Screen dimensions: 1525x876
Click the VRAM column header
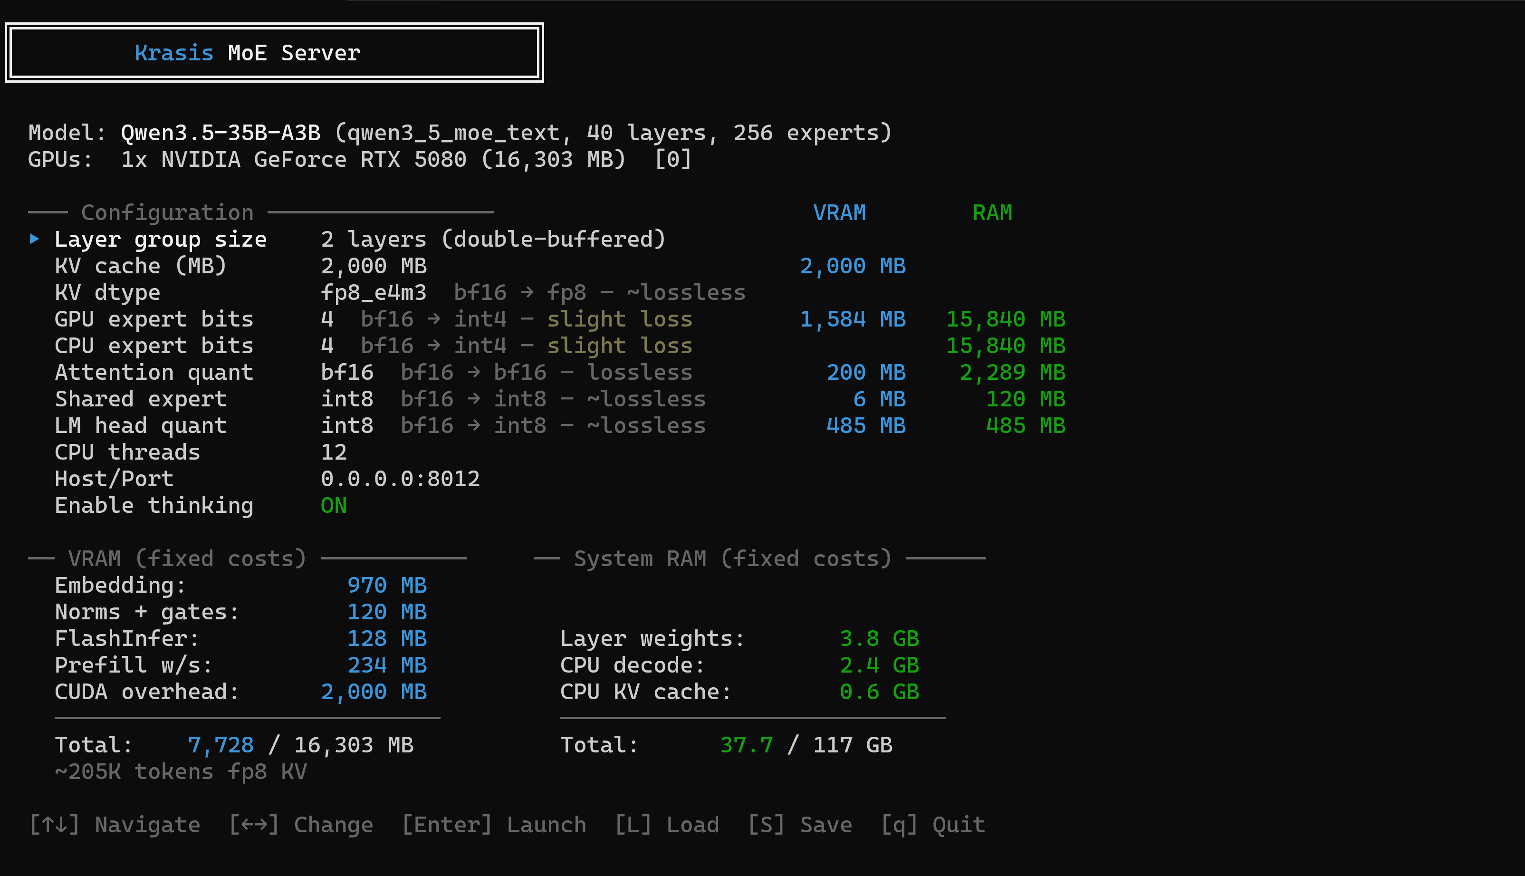click(x=839, y=212)
